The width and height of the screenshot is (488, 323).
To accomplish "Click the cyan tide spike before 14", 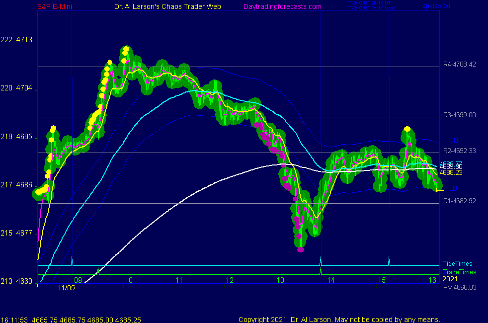I will click(x=321, y=261).
